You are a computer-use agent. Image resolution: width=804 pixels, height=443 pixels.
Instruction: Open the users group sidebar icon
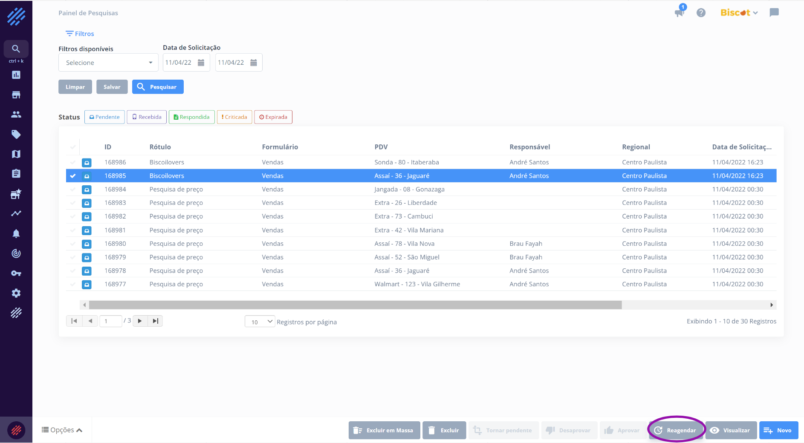[16, 114]
